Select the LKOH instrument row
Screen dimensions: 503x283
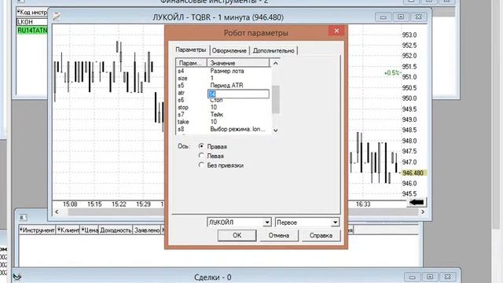31,22
